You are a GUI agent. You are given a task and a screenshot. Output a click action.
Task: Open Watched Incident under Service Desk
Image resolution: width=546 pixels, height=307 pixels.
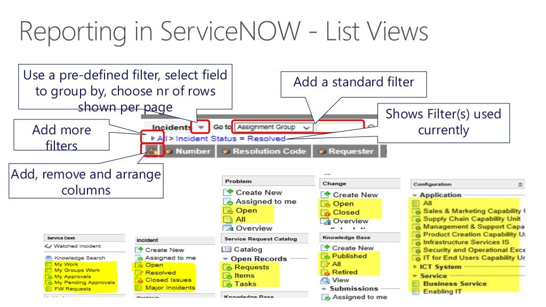77,246
